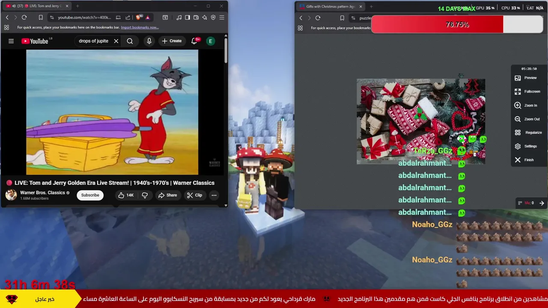Select the Gifts with Christmas pattern Jigsaw tab
The height and width of the screenshot is (308, 548).
tap(331, 6)
